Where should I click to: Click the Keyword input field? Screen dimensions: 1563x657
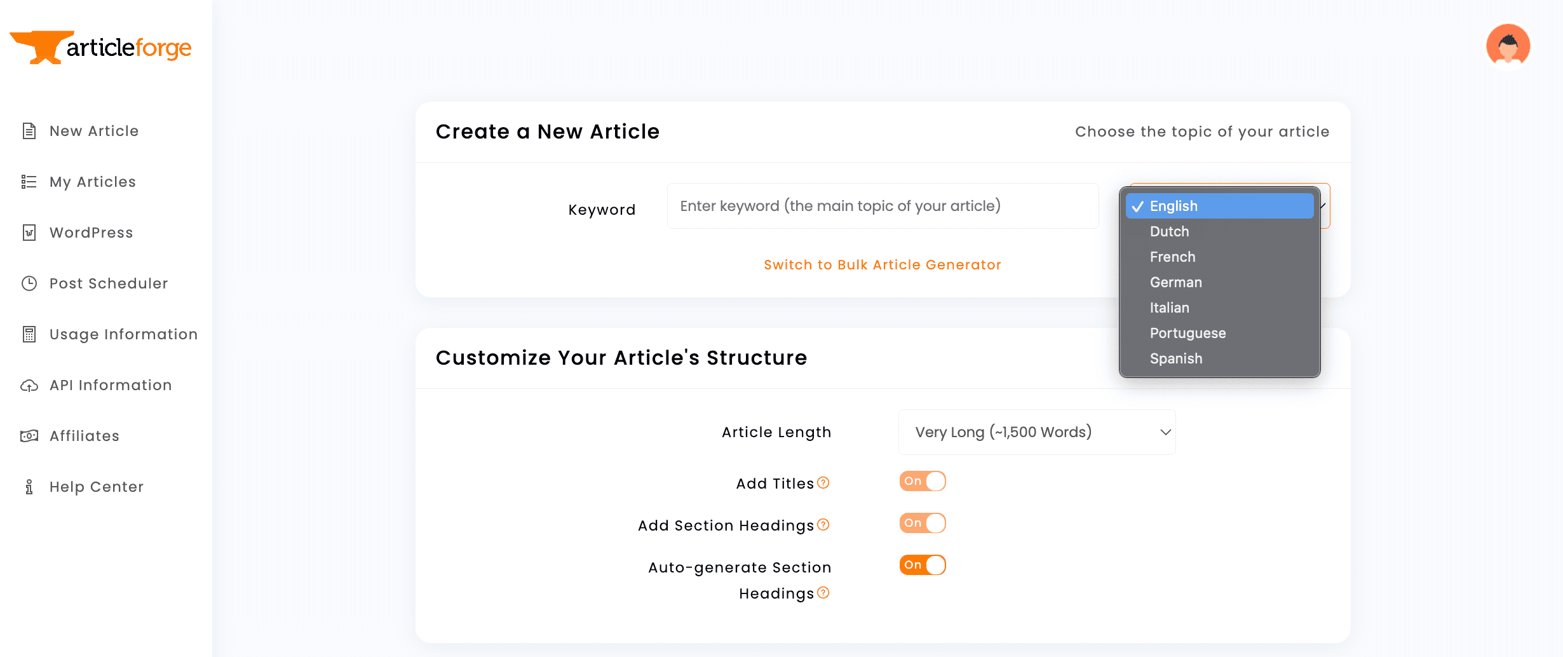click(x=882, y=205)
